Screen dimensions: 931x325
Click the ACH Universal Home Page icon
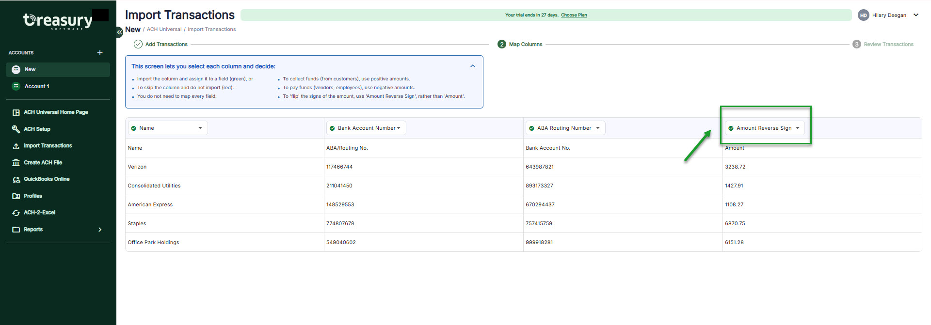click(x=16, y=112)
